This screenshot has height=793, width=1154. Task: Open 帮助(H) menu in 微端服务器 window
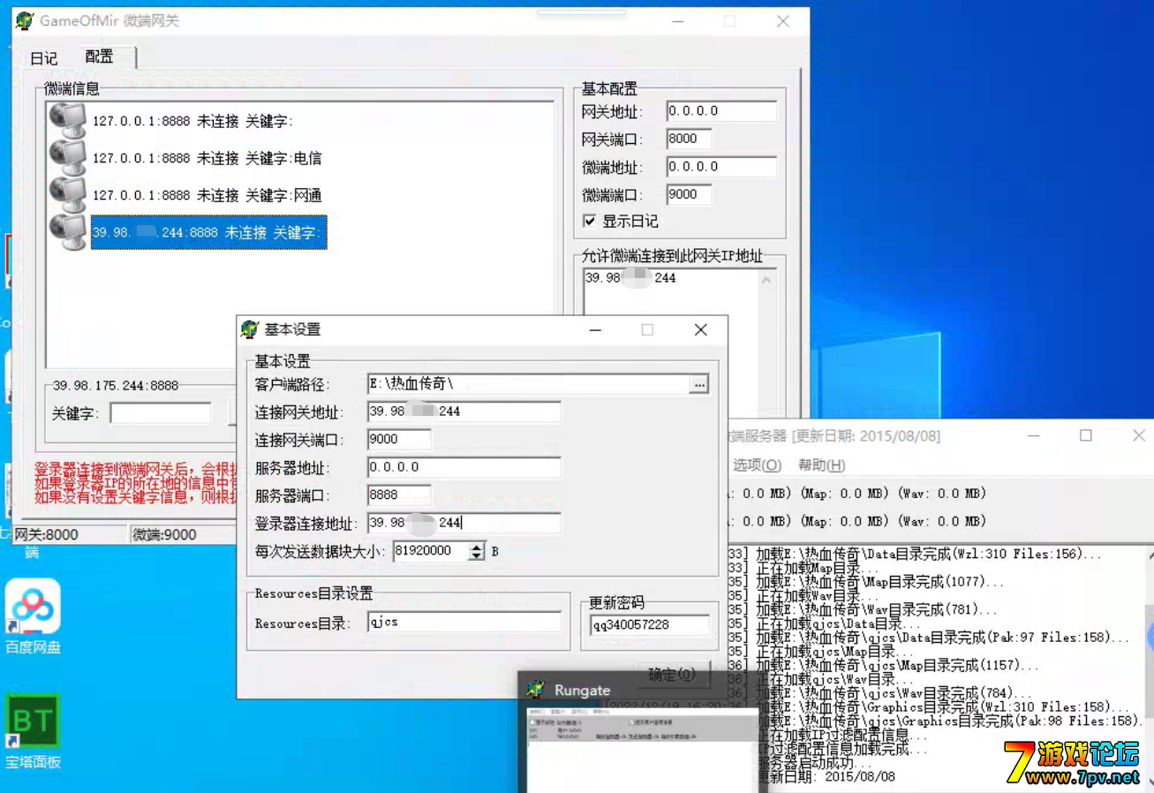(x=821, y=464)
